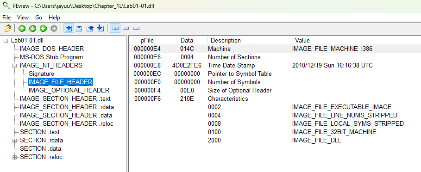
Task: Select the SECTION .reloc tree item
Action: tap(41, 157)
